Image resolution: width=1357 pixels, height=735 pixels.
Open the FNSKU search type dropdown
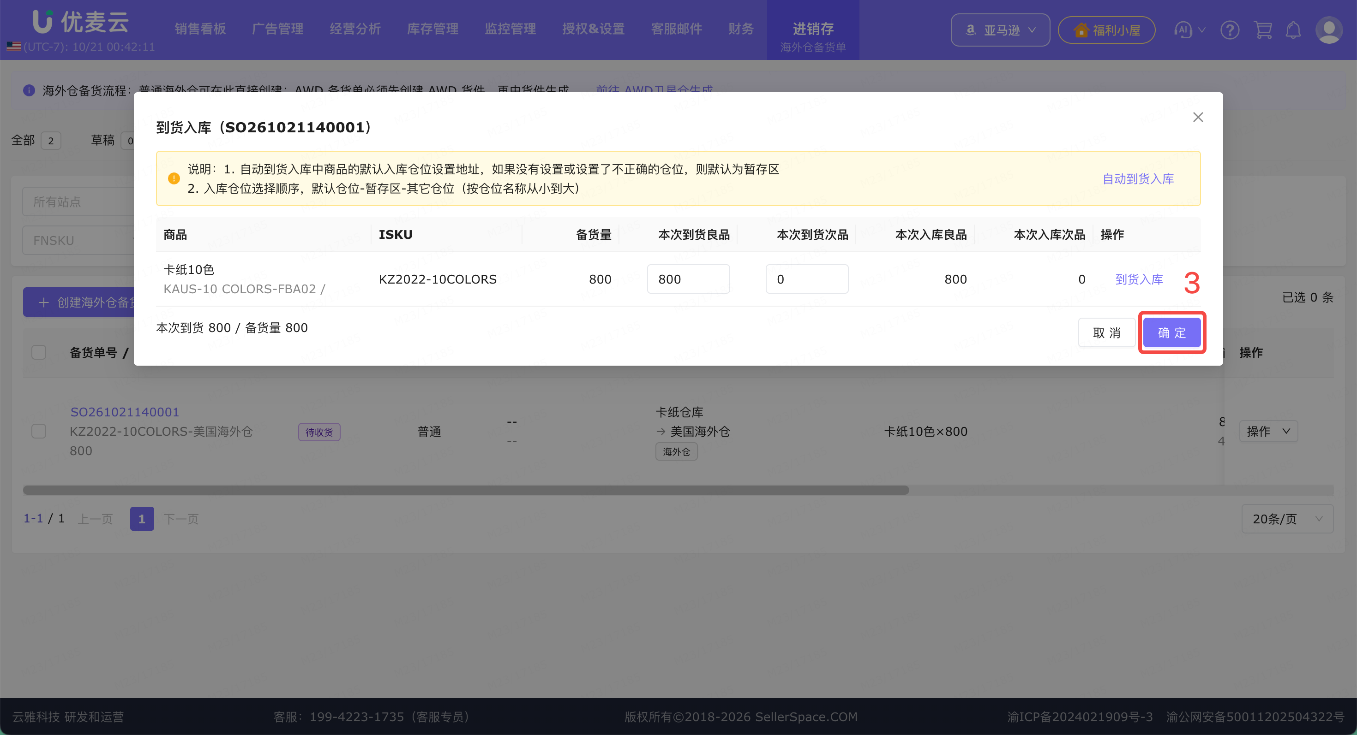[x=78, y=240]
